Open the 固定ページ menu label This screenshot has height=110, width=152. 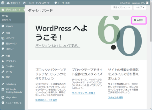[11, 44]
